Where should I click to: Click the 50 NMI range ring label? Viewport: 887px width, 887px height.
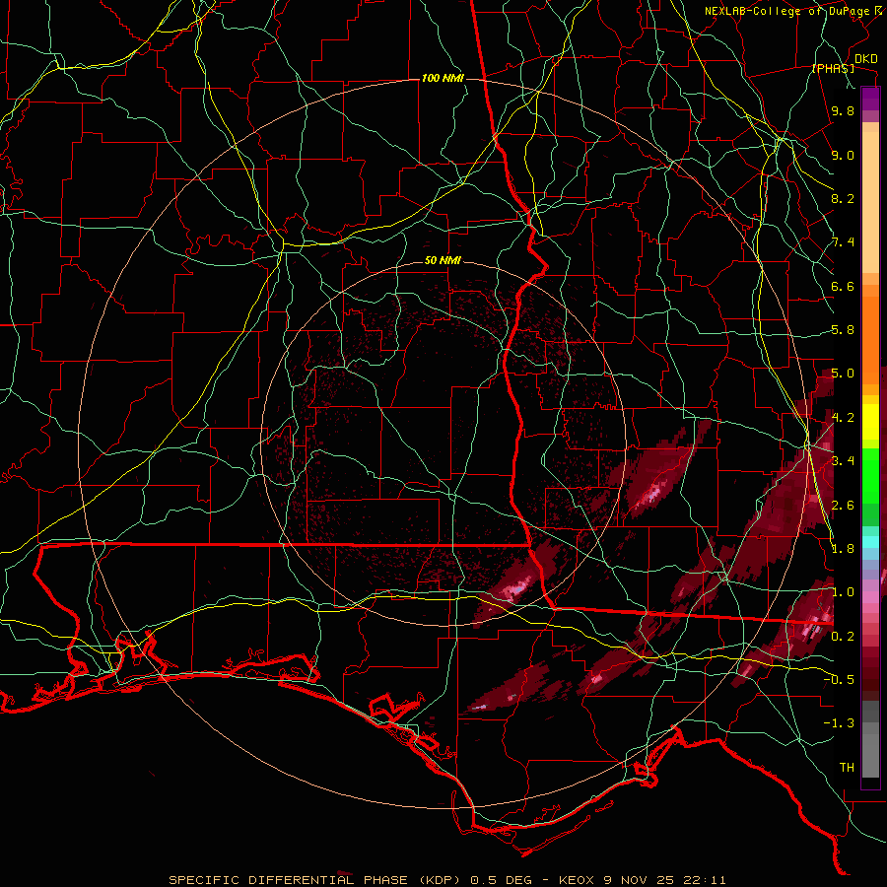point(443,261)
